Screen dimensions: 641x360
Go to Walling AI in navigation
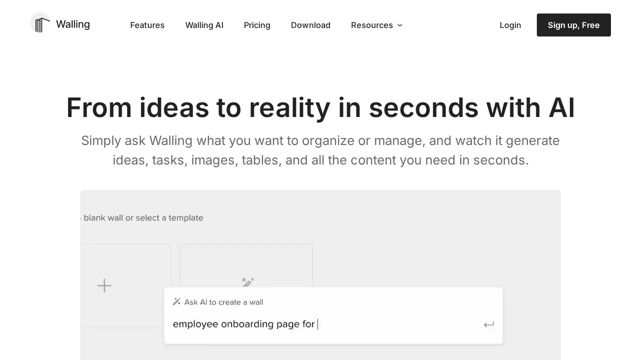tap(204, 25)
